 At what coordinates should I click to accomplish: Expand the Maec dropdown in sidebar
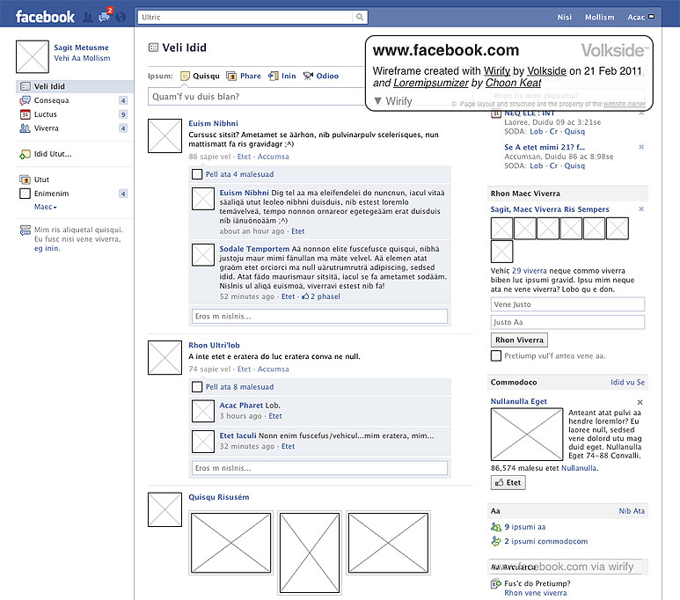tap(46, 207)
